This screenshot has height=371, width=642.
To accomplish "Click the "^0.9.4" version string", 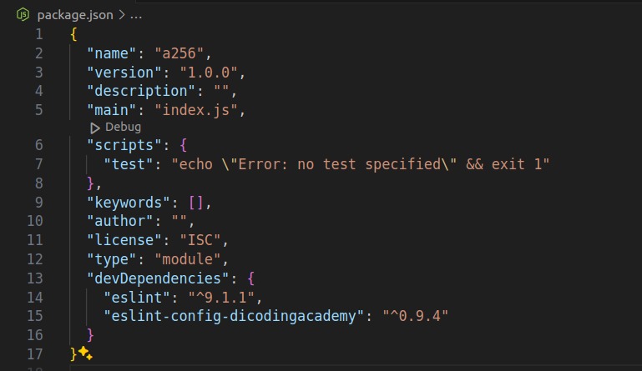I will click(416, 316).
